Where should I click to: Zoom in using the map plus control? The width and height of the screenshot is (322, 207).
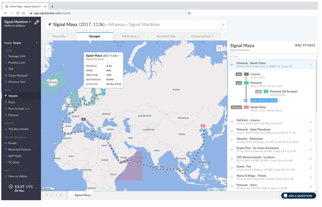48,48
